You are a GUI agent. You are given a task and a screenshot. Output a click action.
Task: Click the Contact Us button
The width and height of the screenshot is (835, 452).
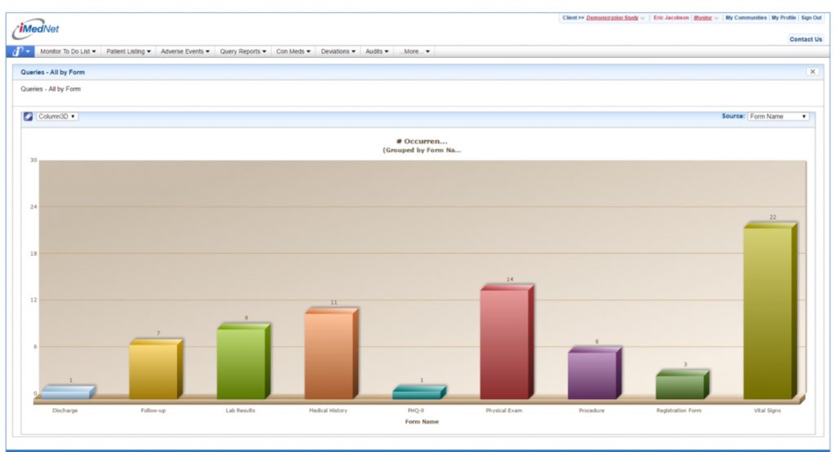(x=805, y=39)
